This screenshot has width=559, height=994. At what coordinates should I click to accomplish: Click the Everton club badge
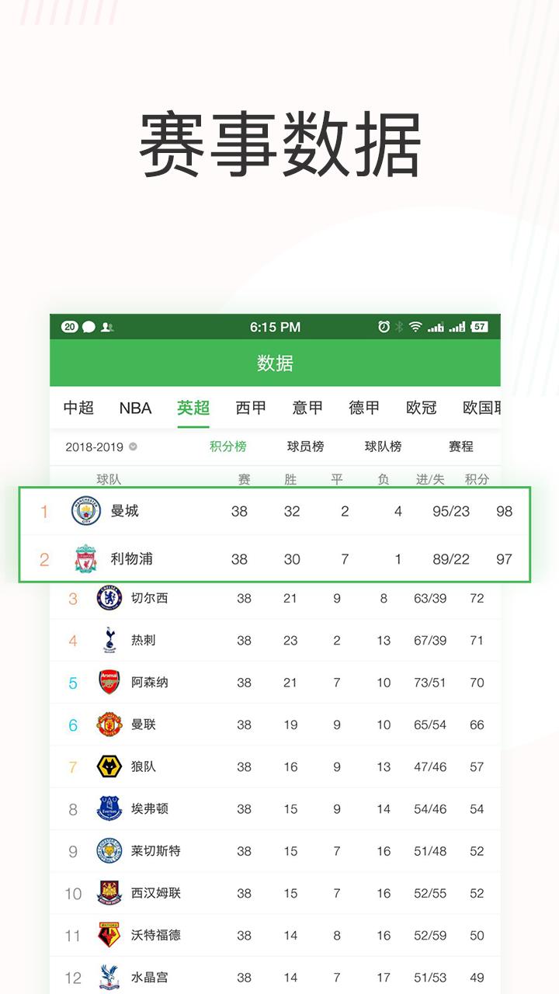tap(109, 808)
